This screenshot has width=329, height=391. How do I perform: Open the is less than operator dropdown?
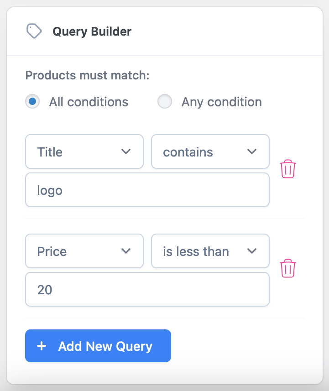pos(210,251)
